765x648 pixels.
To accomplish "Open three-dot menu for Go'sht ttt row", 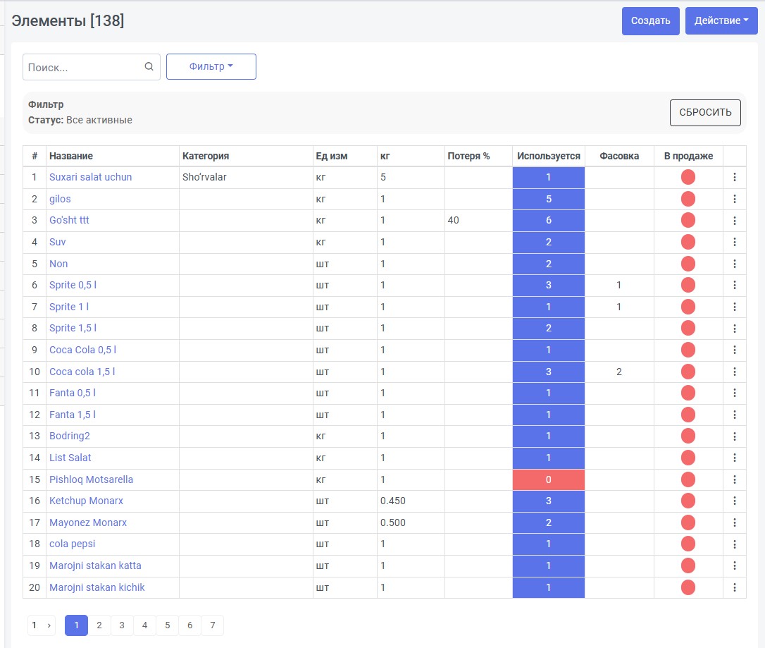I will click(x=734, y=220).
